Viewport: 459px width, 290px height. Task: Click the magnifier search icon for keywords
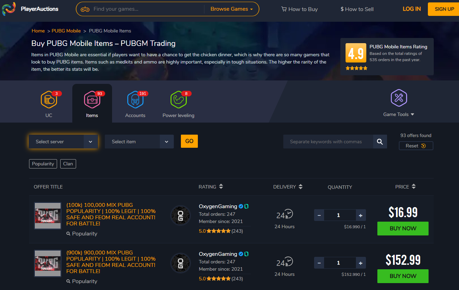coord(380,142)
